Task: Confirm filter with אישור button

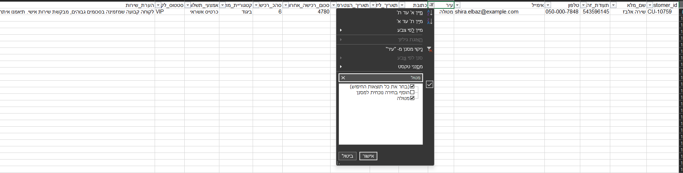Action: (x=368, y=156)
